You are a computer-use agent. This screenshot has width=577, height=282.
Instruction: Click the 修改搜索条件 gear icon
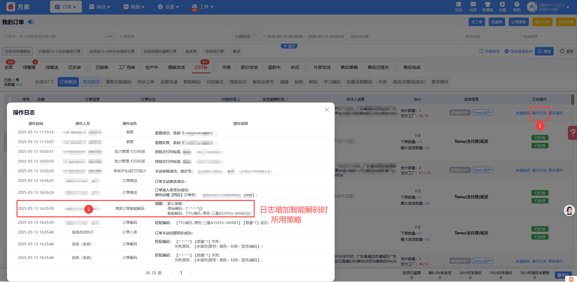tap(507, 51)
